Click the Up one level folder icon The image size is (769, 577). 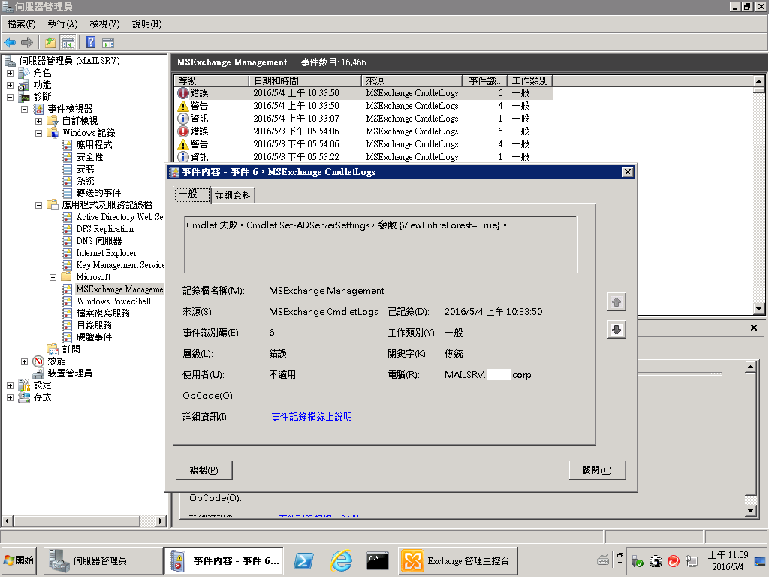[x=50, y=43]
